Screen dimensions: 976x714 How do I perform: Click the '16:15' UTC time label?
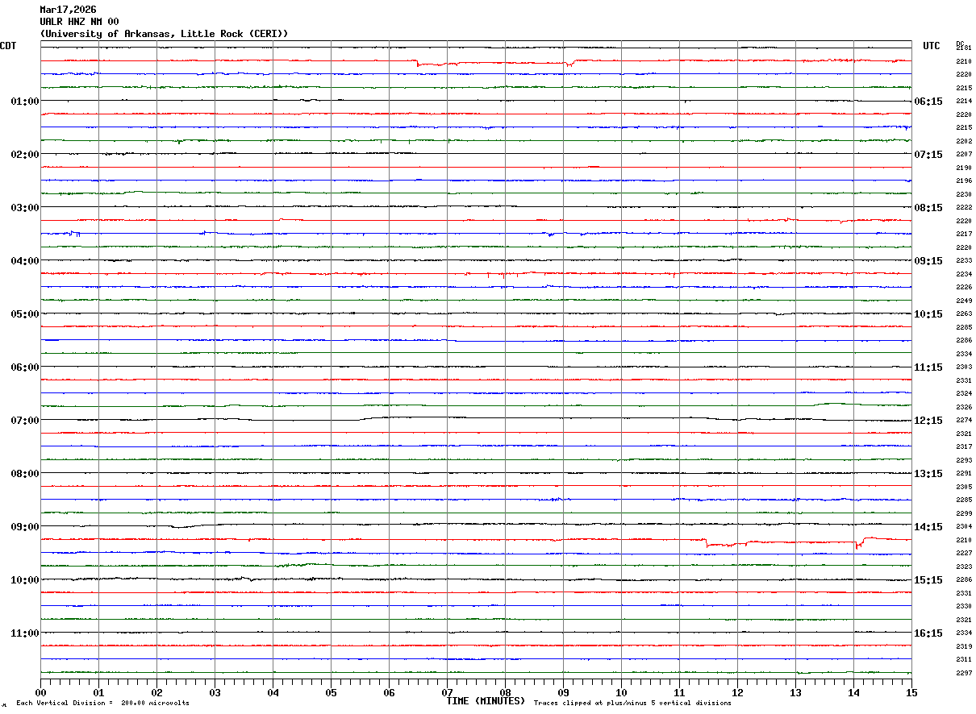pos(928,633)
